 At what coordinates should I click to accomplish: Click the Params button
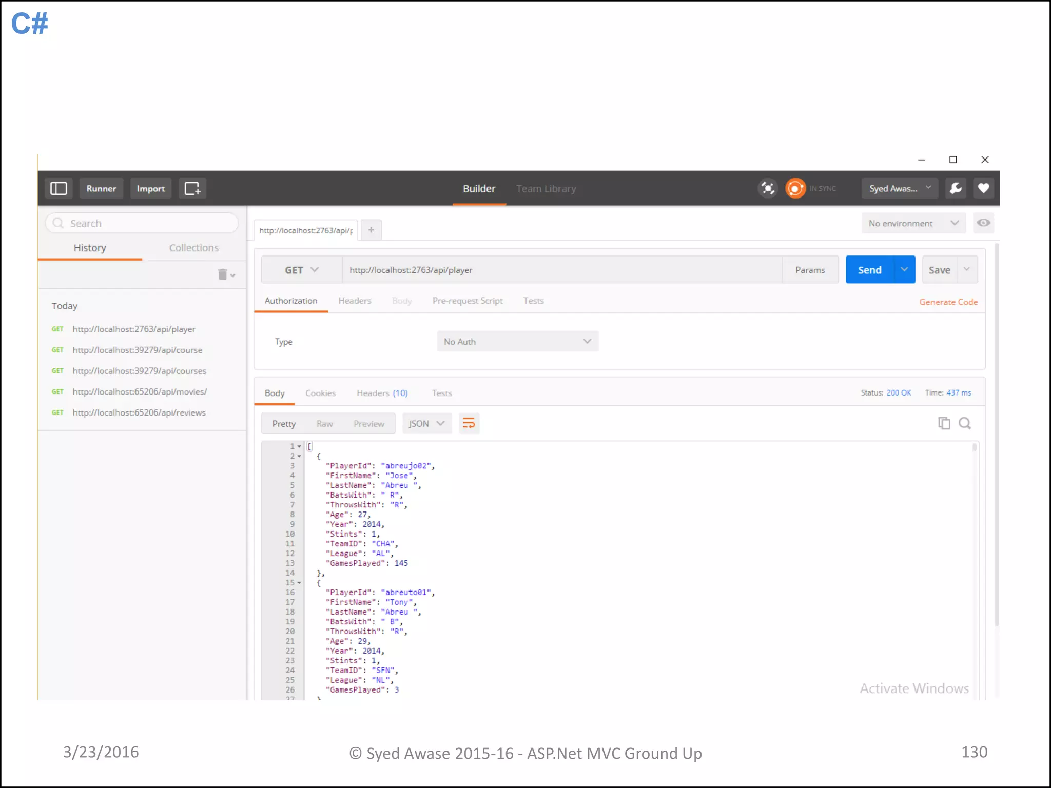810,270
